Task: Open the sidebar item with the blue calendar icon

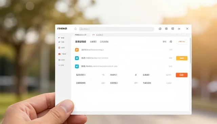Action: [62, 60]
